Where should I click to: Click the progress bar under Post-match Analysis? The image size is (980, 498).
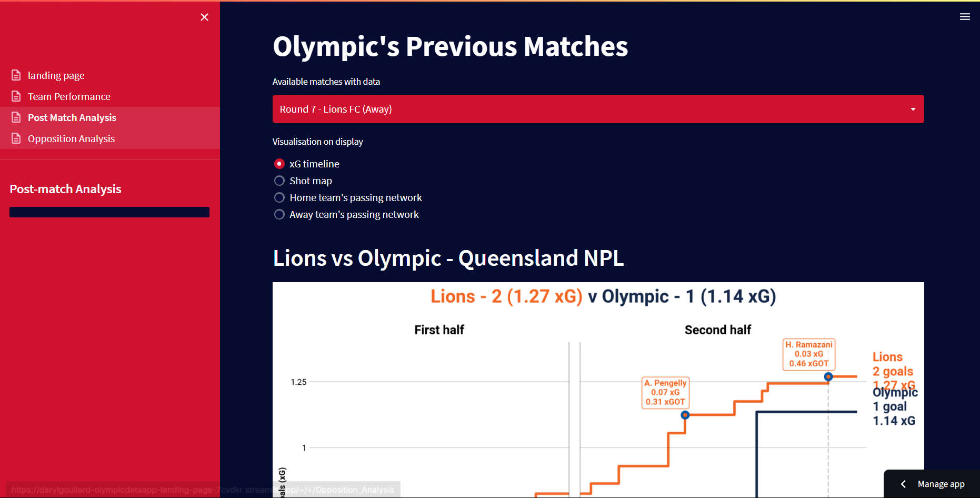click(x=109, y=212)
